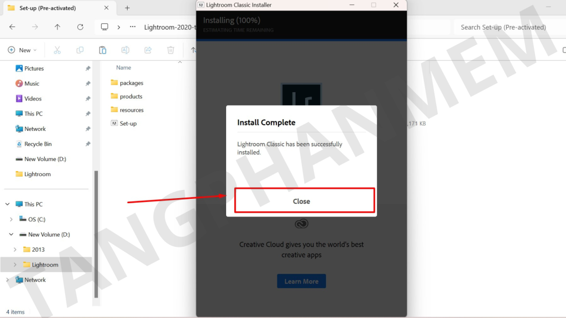The image size is (566, 318).
Task: Click the Copy icon in Explorer toolbar
Action: (80, 50)
